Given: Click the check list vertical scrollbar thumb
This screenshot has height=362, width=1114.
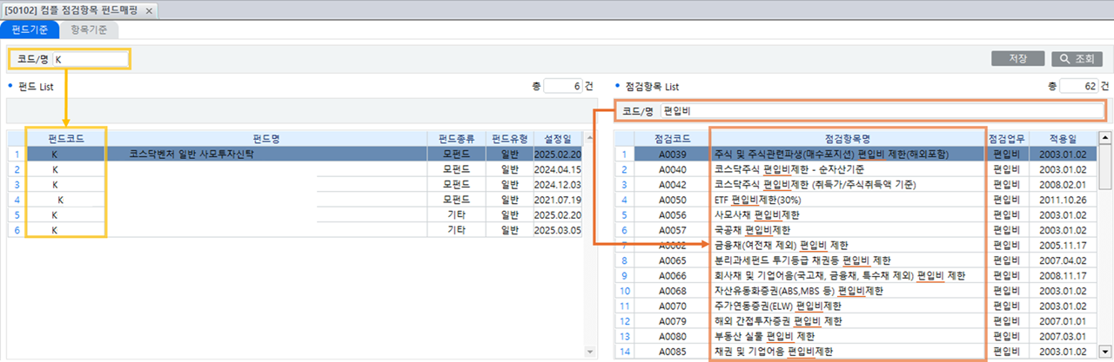Looking at the screenshot, I should [1105, 167].
